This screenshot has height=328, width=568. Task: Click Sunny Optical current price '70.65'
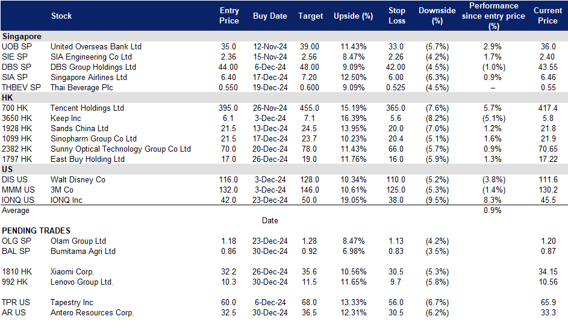[x=548, y=149]
